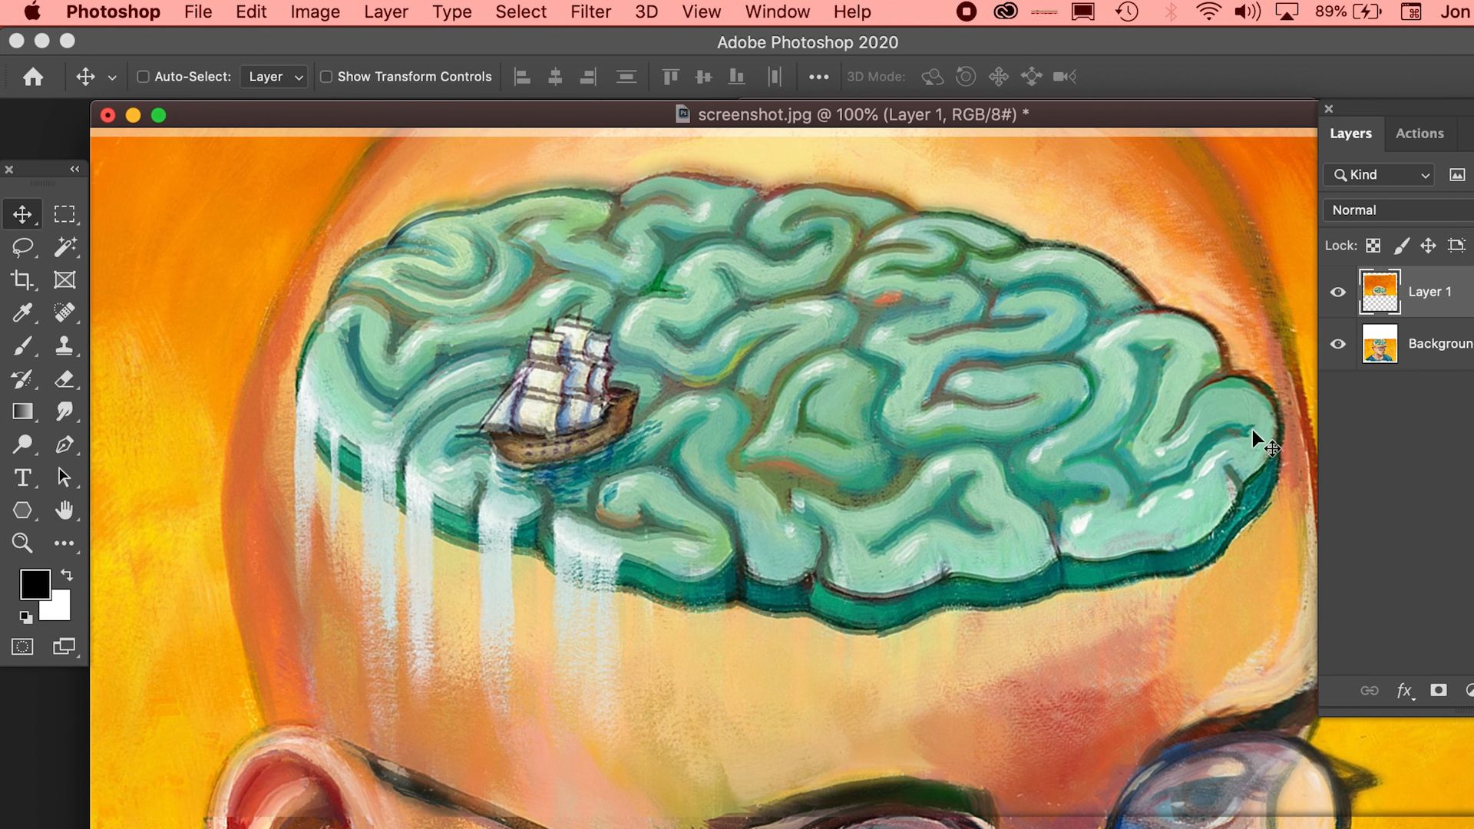The image size is (1474, 829).
Task: Enable the Auto-Select checkbox
Action: pyautogui.click(x=143, y=77)
